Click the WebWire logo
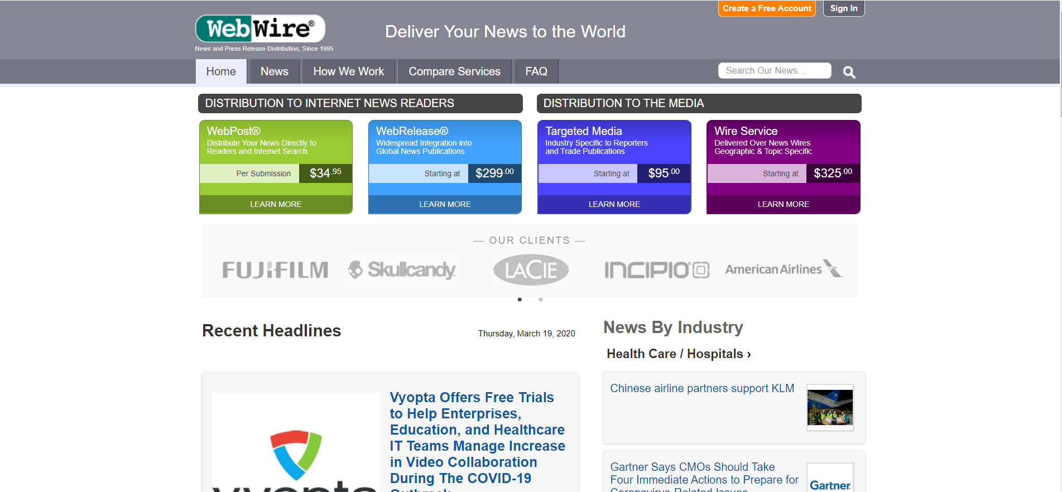Viewport: 1062px width, 492px height. click(260, 28)
